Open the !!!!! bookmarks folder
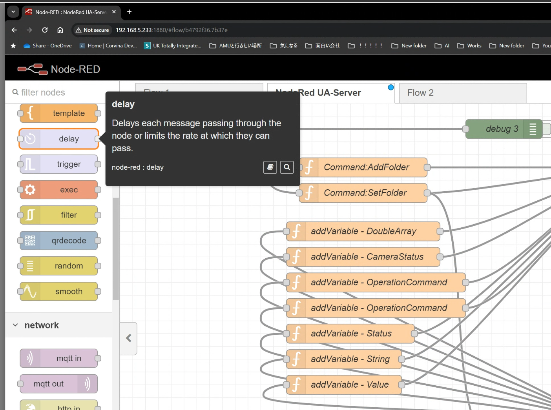 point(365,46)
